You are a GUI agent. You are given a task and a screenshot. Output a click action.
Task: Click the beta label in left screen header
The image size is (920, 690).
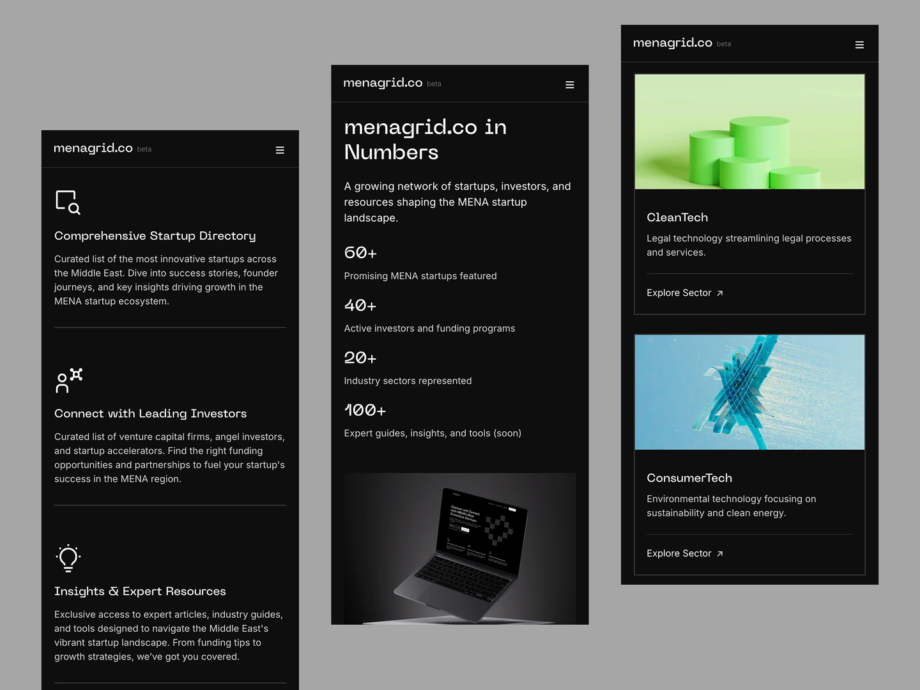(144, 149)
